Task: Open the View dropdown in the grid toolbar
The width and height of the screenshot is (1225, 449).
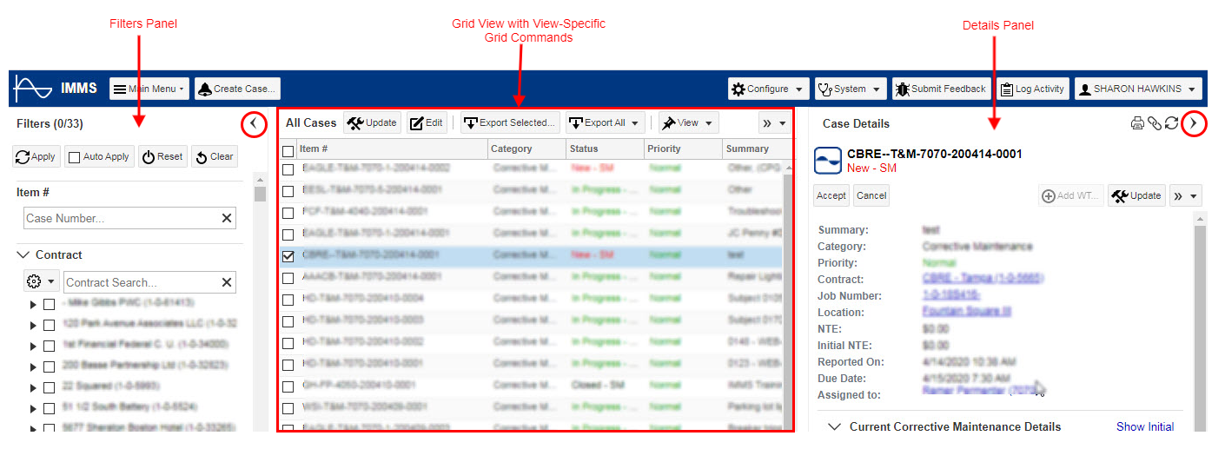Action: click(x=688, y=123)
